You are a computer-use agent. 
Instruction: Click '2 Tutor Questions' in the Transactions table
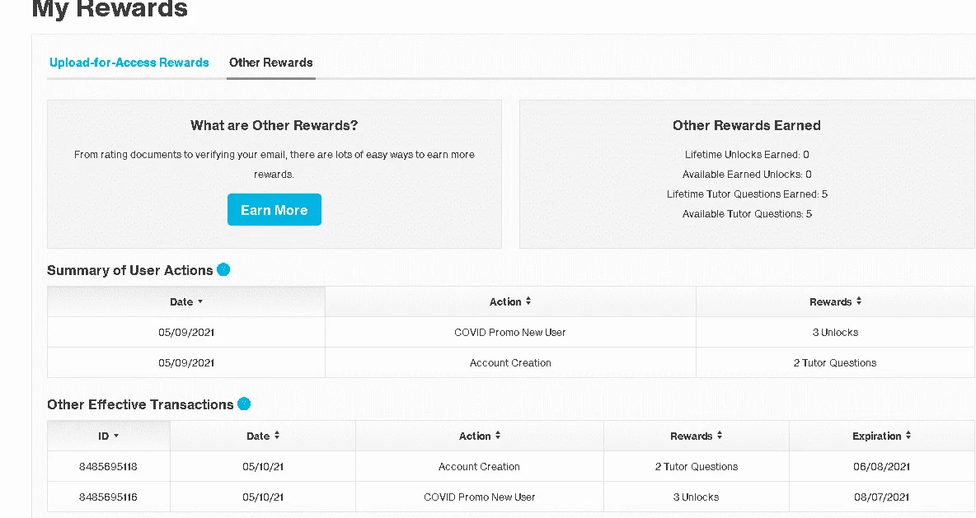click(x=696, y=466)
